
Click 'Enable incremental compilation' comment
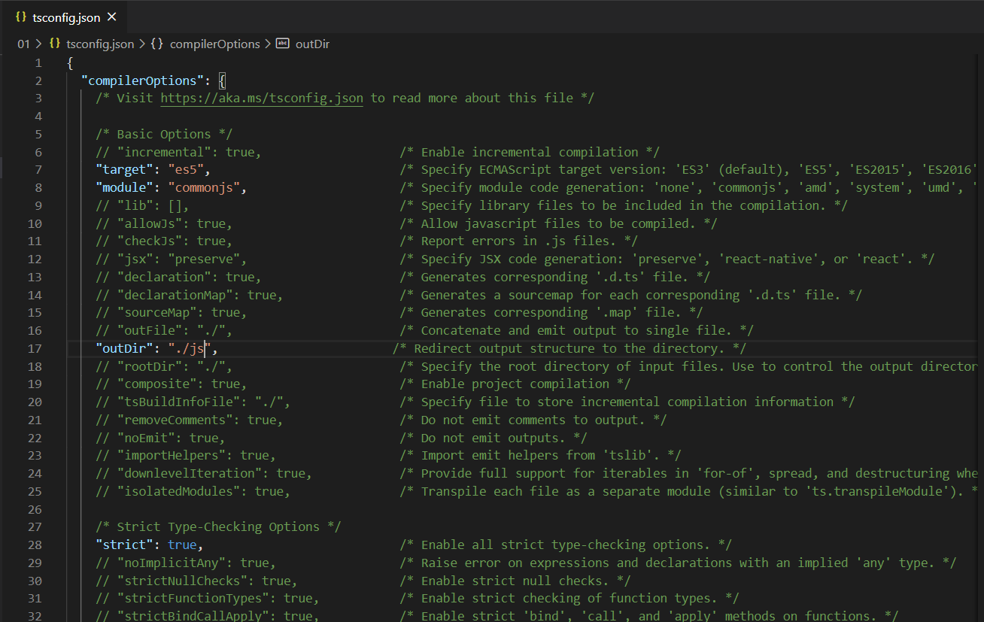click(x=530, y=152)
